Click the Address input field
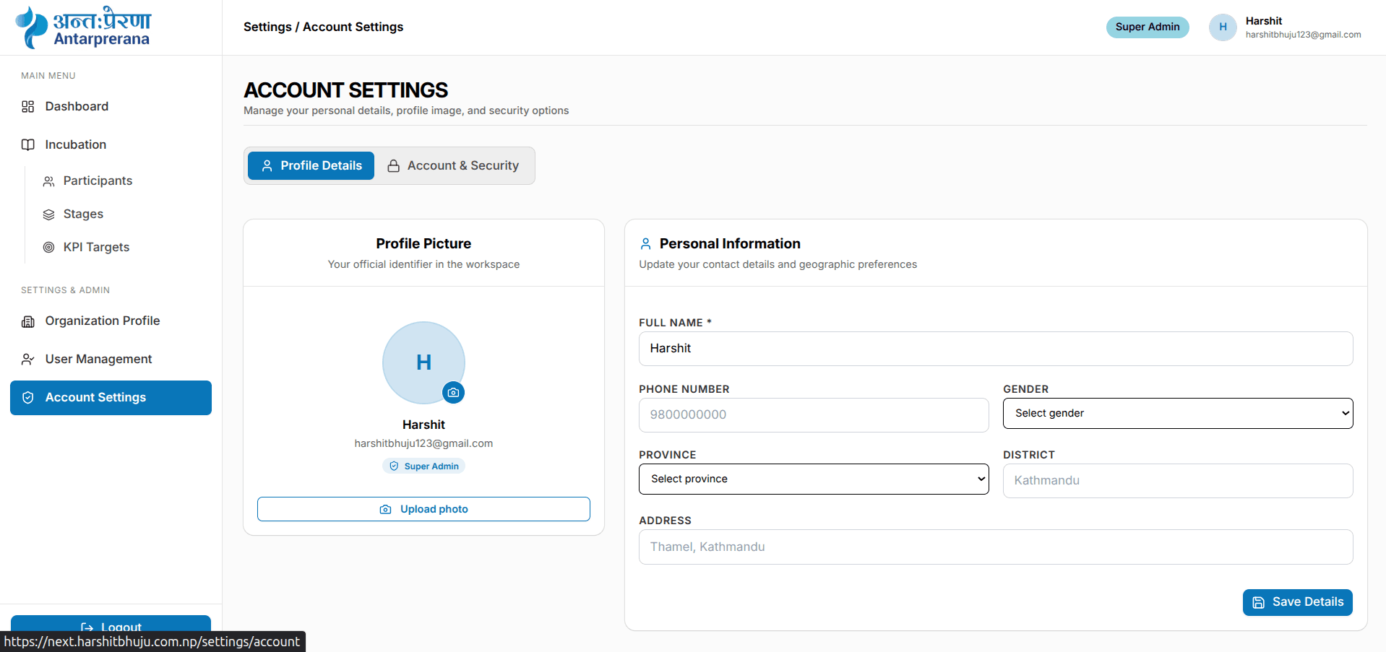Image resolution: width=1386 pixels, height=652 pixels. point(996,547)
